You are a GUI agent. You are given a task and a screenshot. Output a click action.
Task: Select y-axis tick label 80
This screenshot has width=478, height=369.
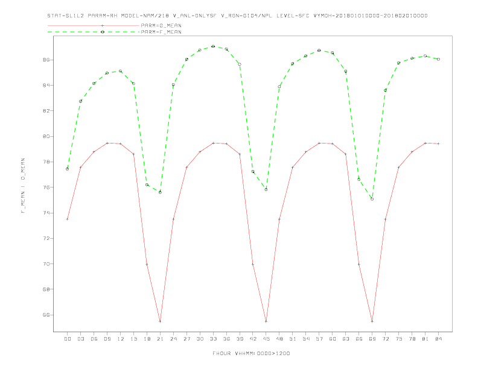coord(46,136)
